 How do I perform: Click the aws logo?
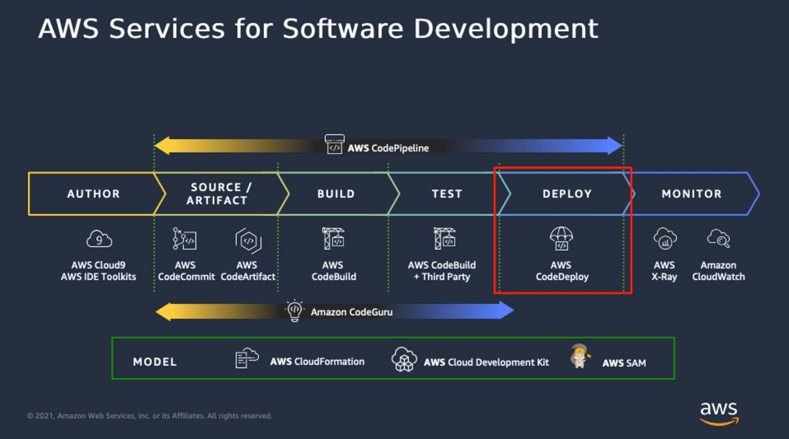click(x=719, y=413)
